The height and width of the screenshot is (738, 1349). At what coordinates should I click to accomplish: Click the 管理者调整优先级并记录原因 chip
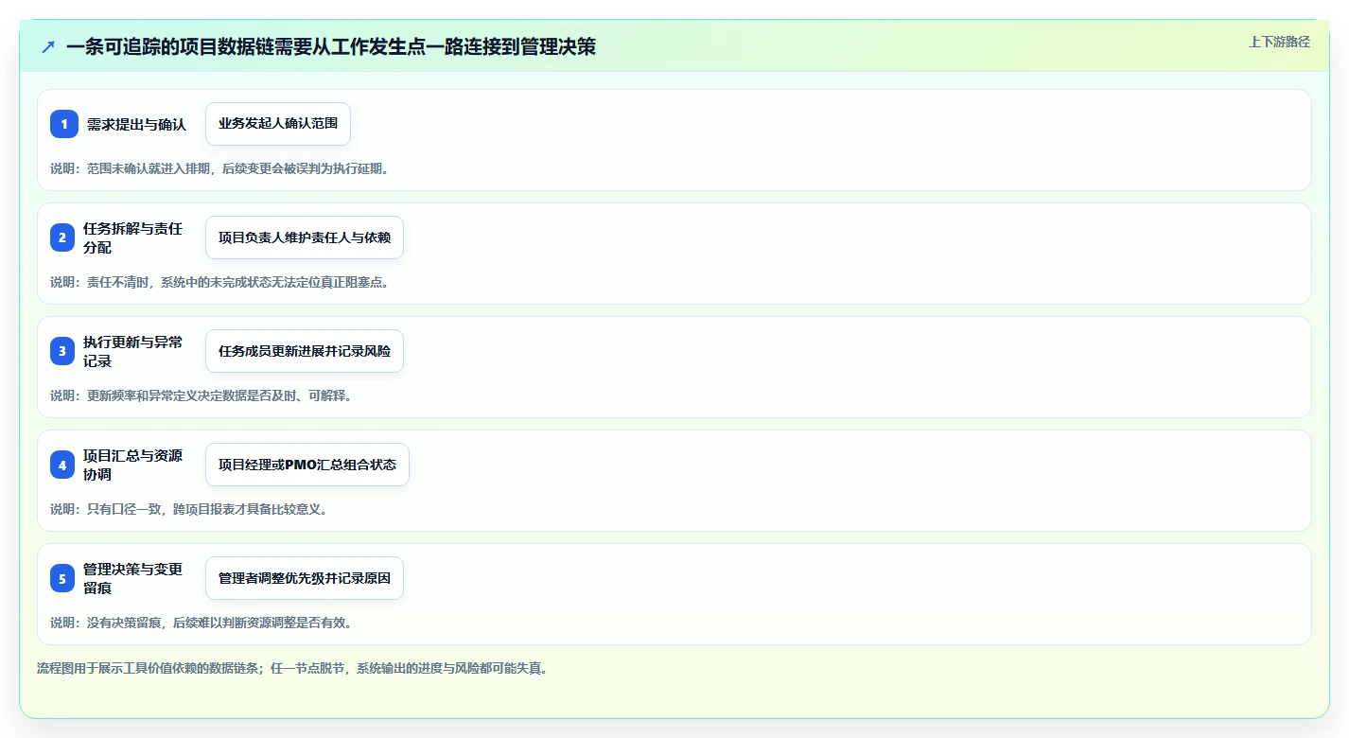(x=305, y=578)
